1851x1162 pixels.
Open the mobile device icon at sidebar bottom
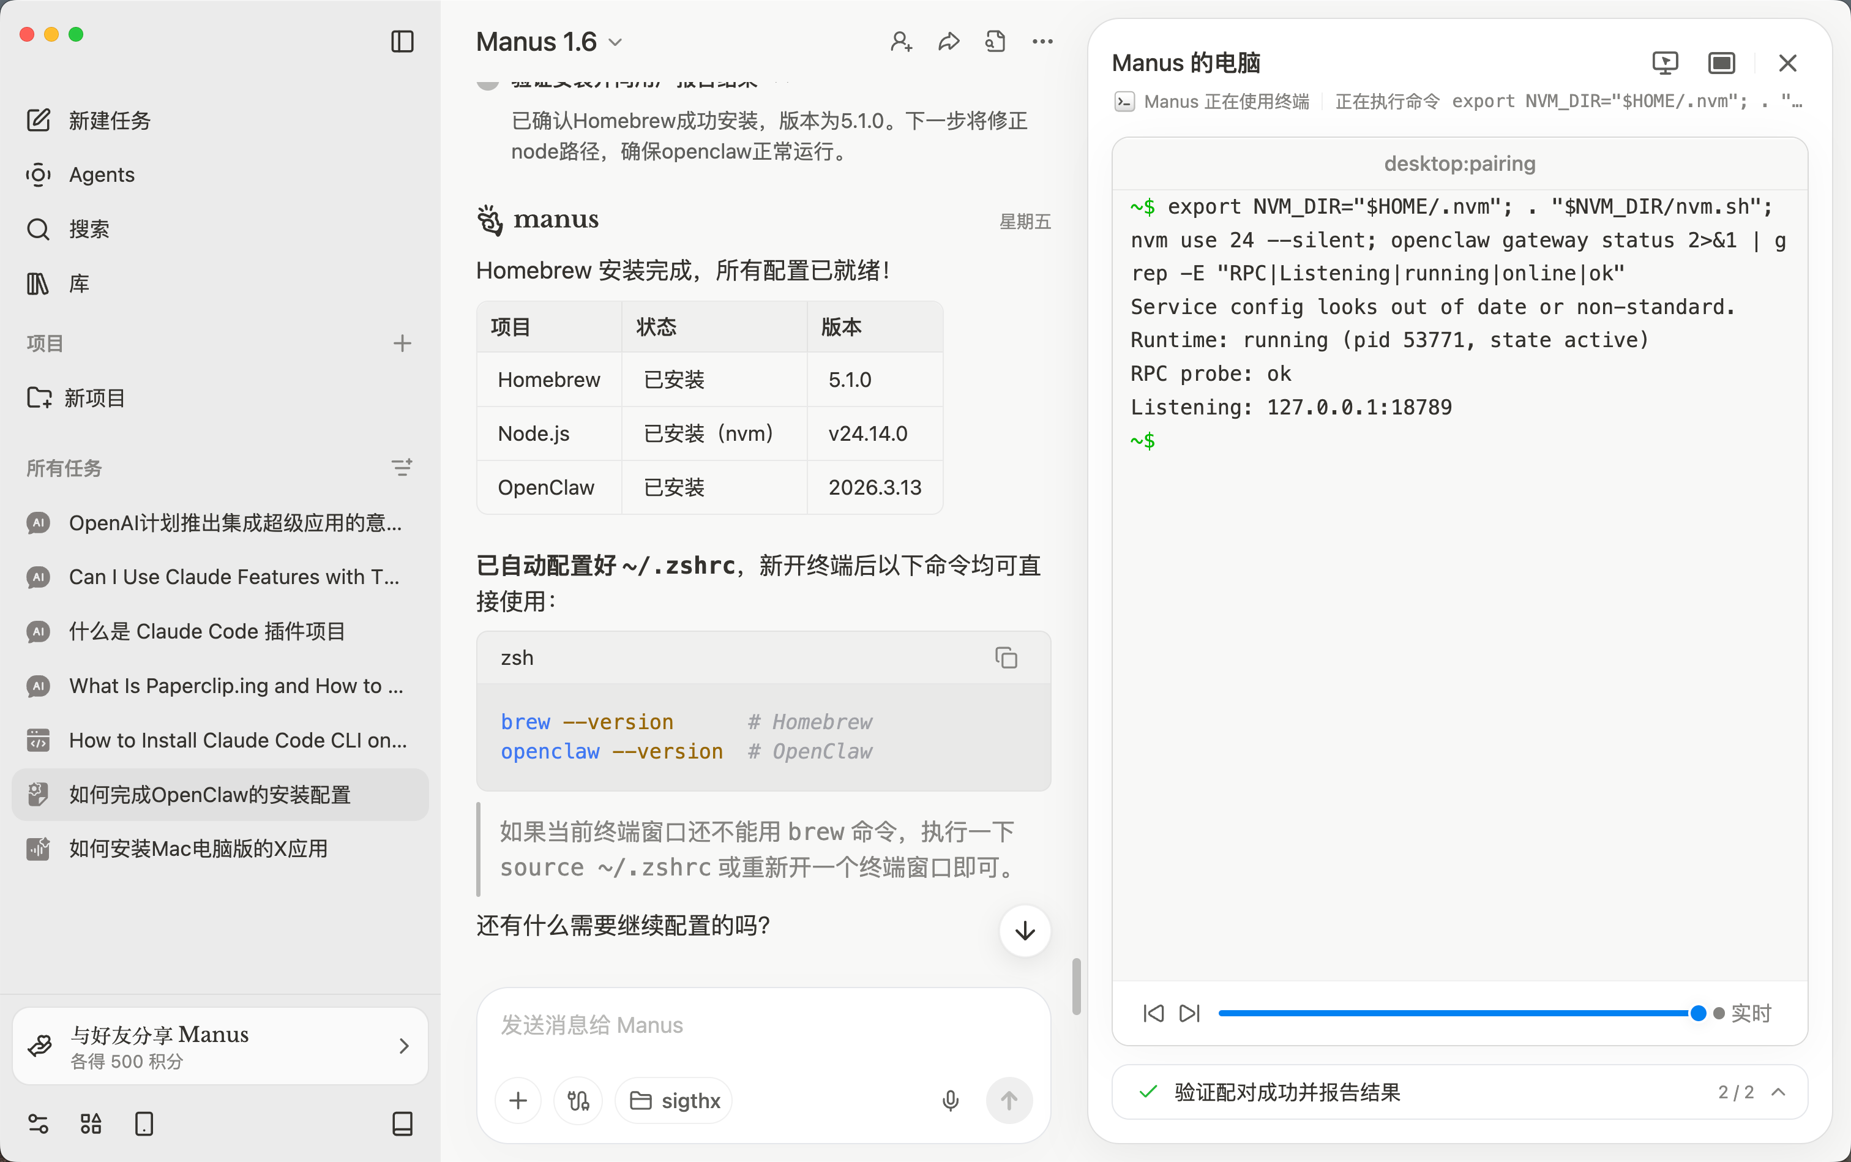144,1123
